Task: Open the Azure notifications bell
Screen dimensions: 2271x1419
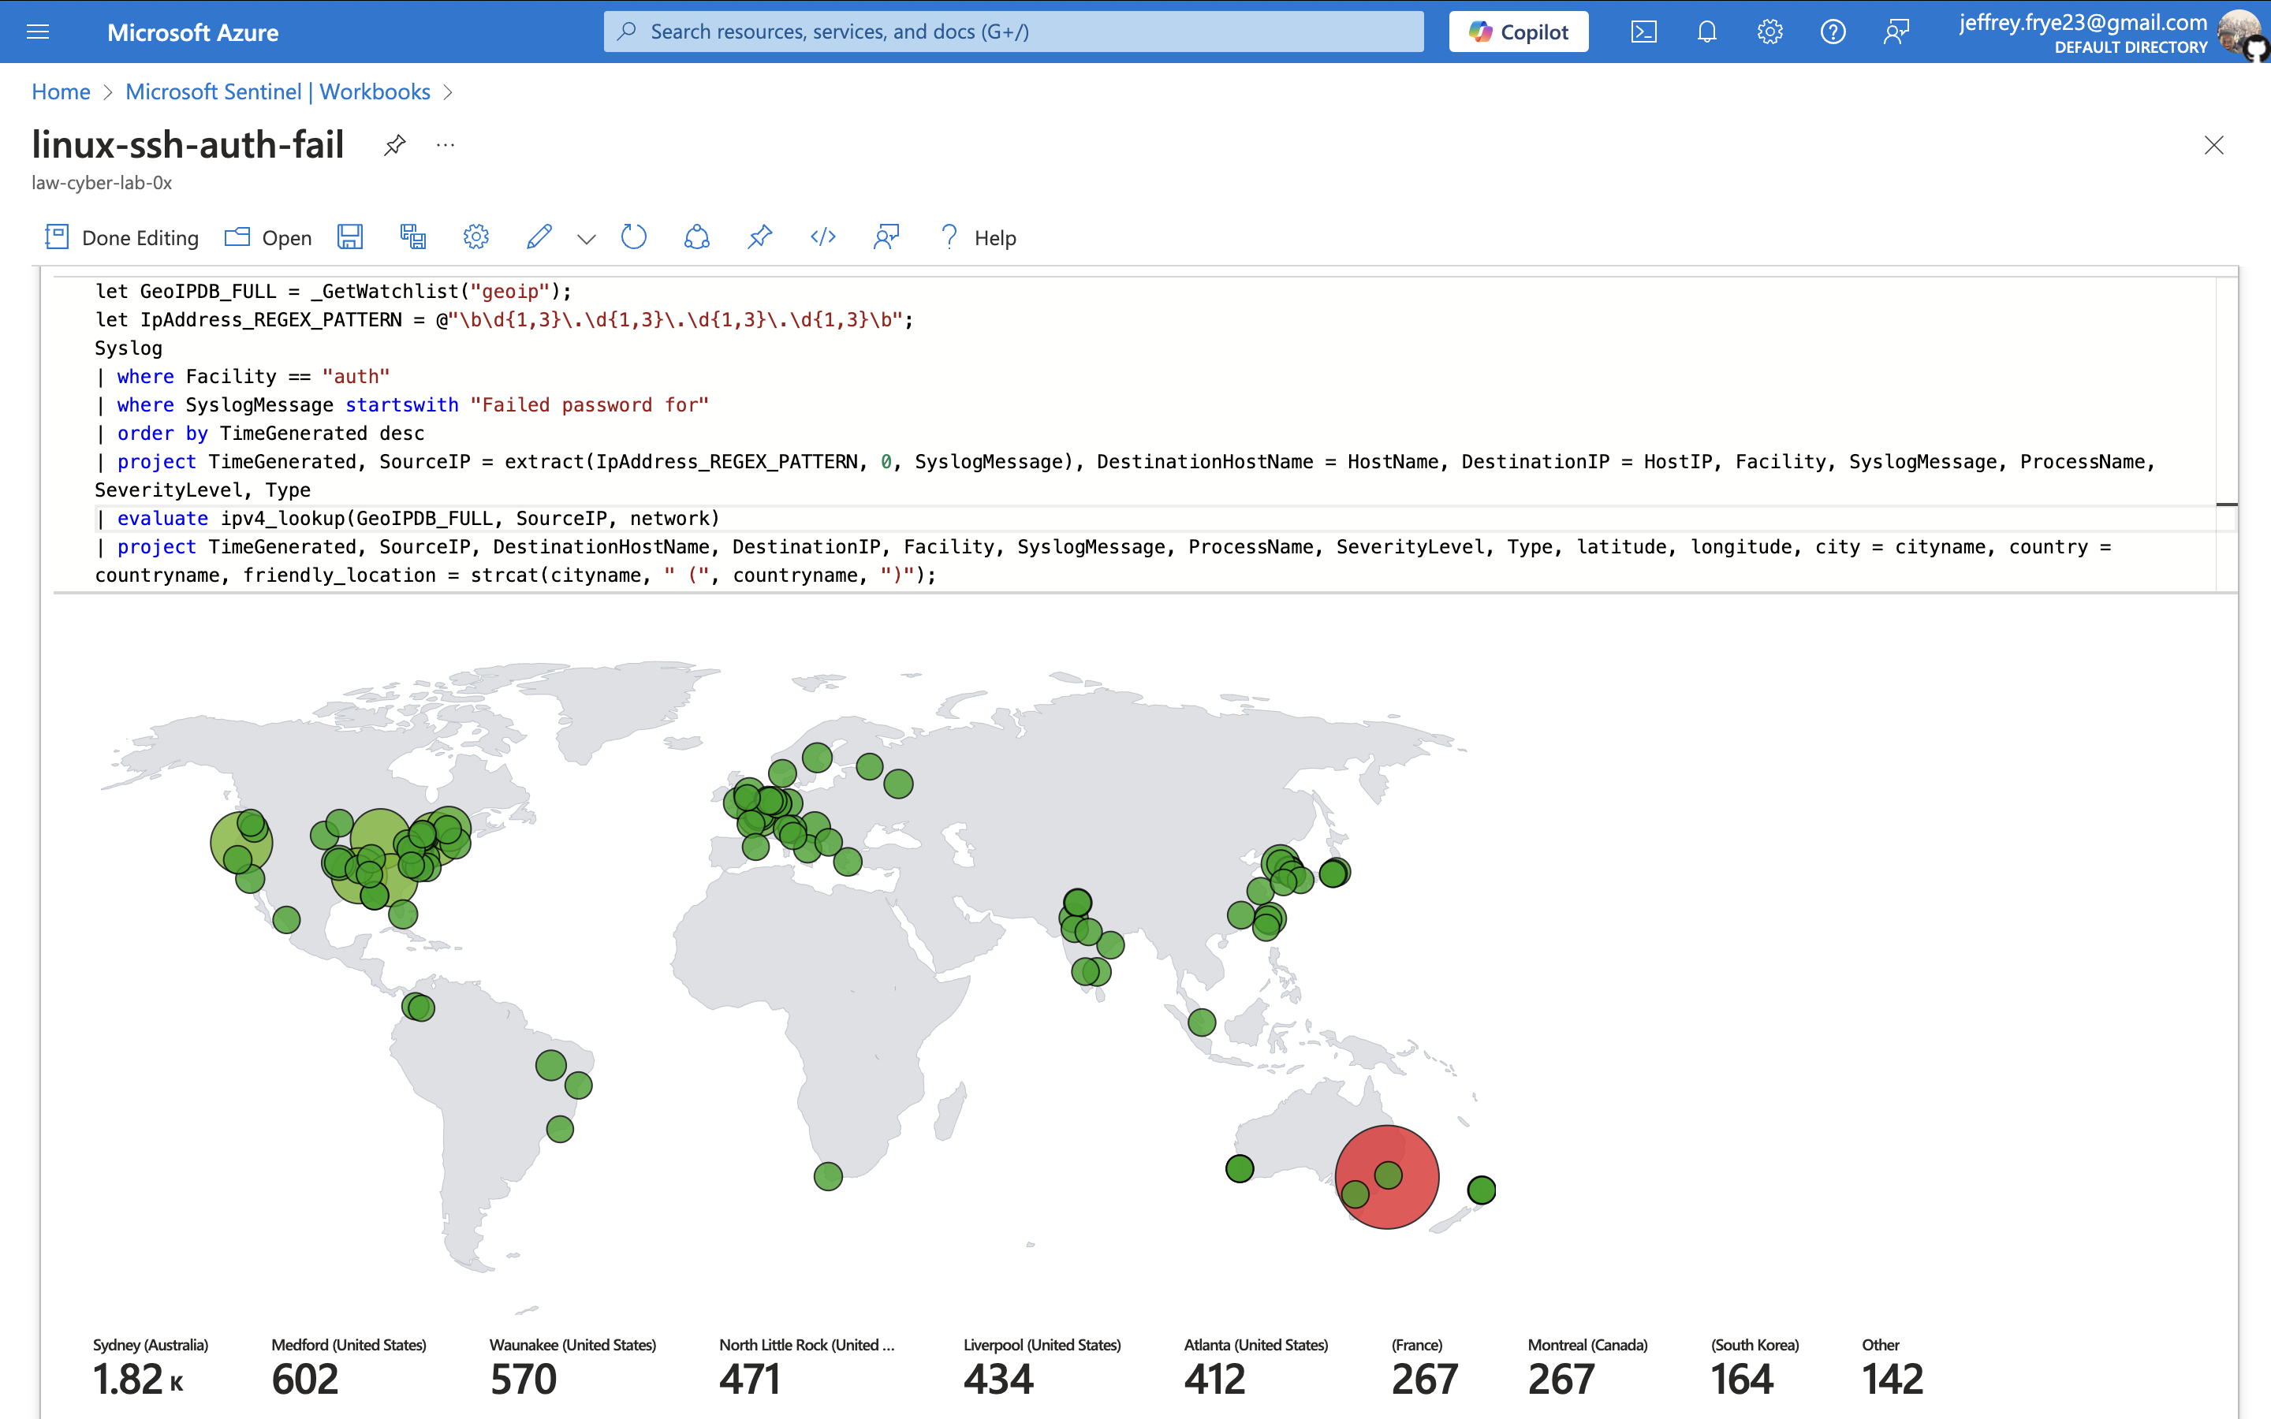Action: pyautogui.click(x=1707, y=31)
